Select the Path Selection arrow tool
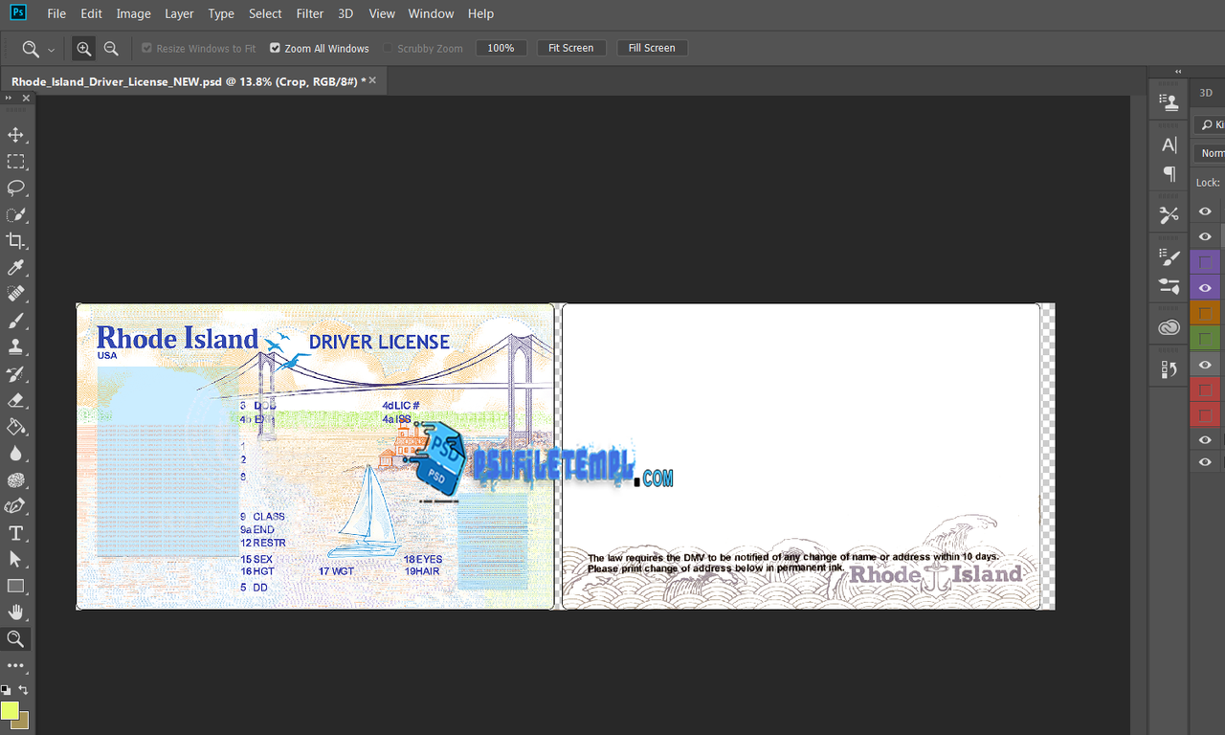Image resolution: width=1225 pixels, height=735 pixels. pos(15,559)
